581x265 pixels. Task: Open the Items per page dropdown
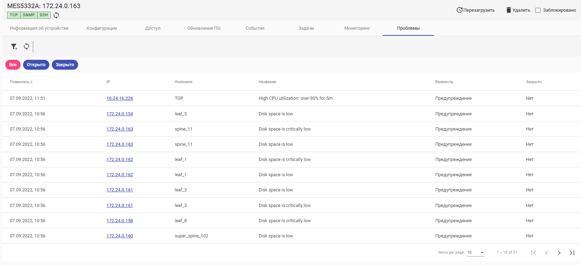(x=476, y=253)
